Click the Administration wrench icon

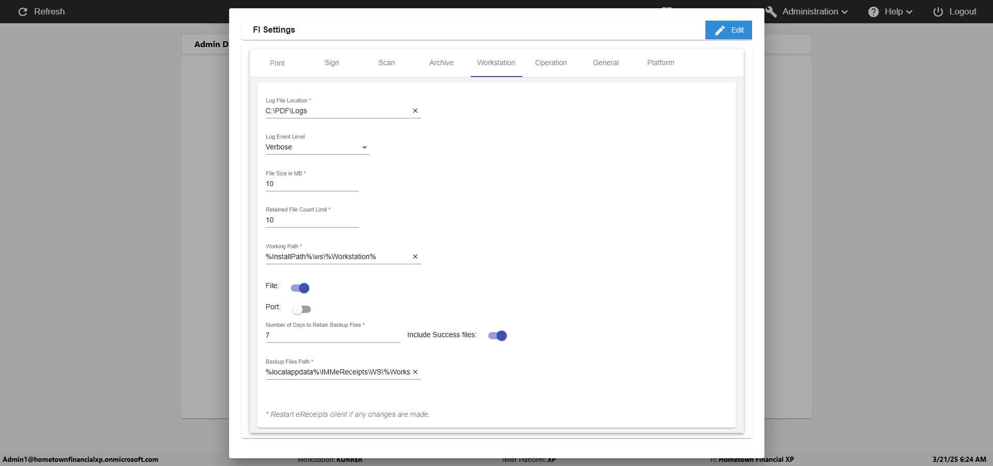pos(771,11)
